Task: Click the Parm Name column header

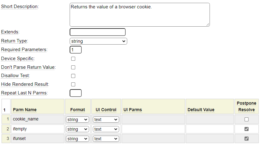Action: (25, 110)
